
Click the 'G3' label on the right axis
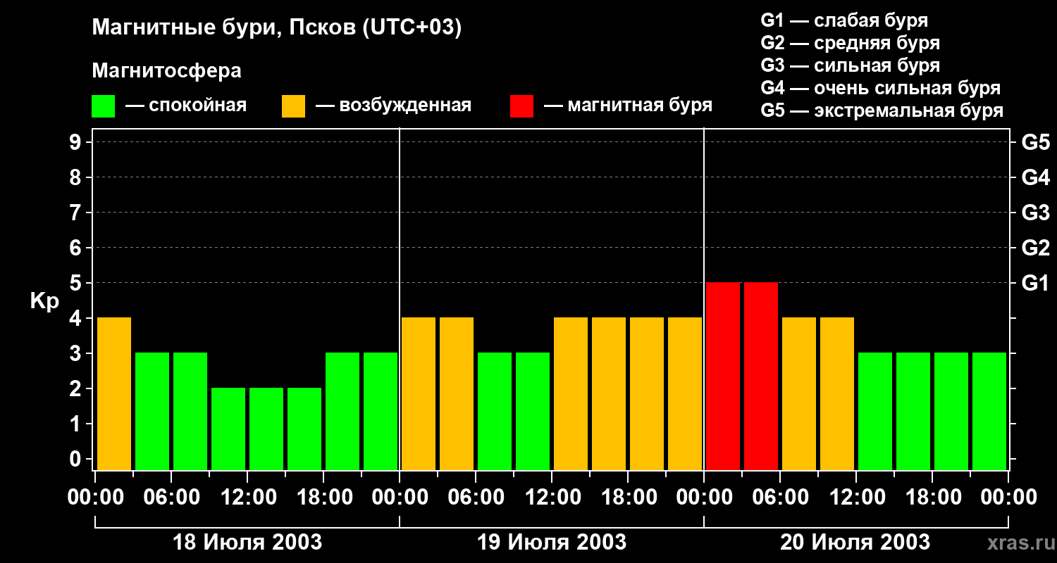(x=1036, y=213)
